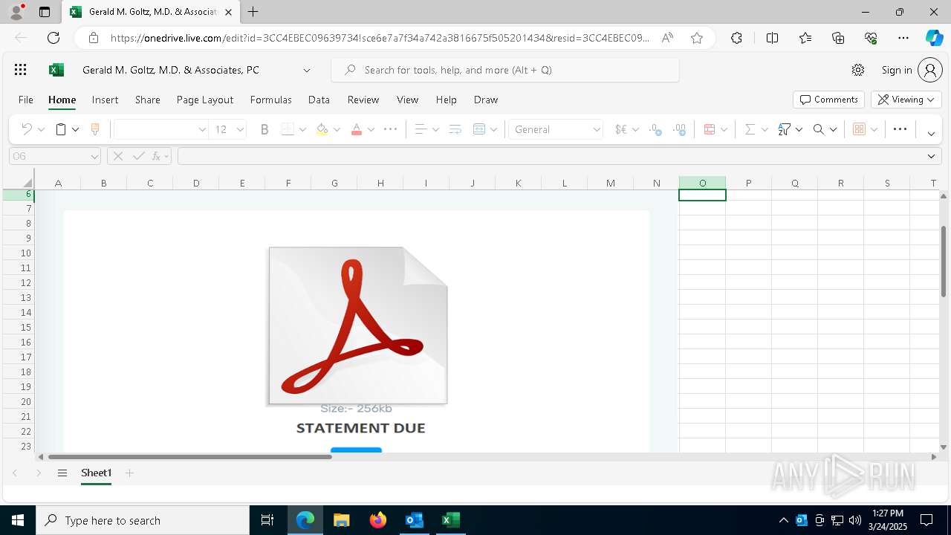Image resolution: width=951 pixels, height=535 pixels.
Task: Switch to the Insert tab
Action: coord(105,100)
